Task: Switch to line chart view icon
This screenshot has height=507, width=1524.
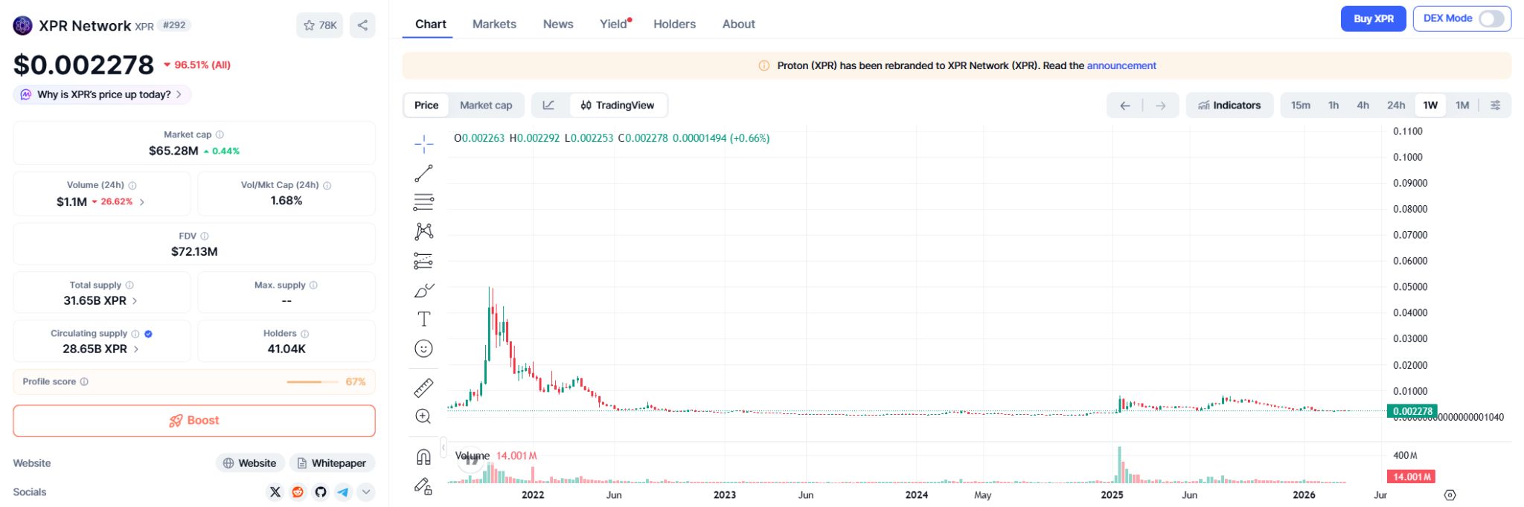Action: pyautogui.click(x=548, y=105)
